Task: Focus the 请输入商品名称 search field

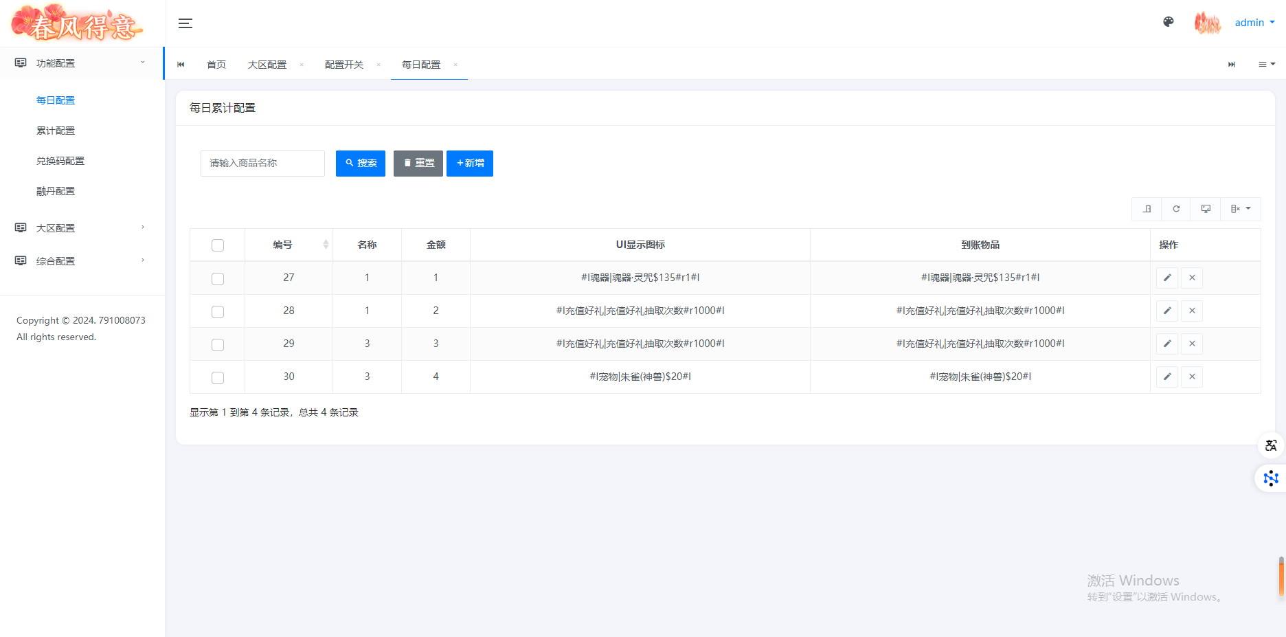Action: (262, 164)
